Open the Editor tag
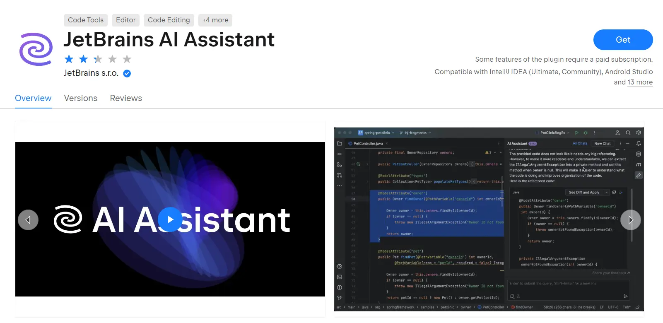 125,20
